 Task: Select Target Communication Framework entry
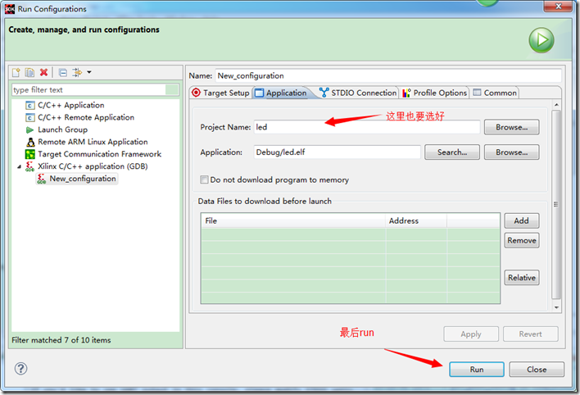(x=99, y=154)
